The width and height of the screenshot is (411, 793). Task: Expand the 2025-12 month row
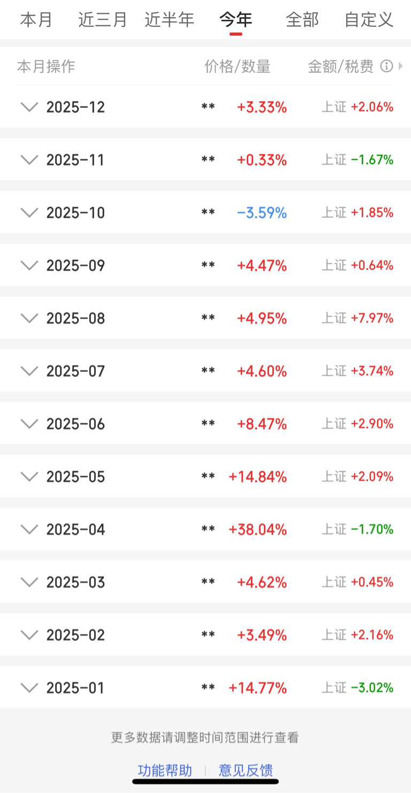pyautogui.click(x=29, y=107)
